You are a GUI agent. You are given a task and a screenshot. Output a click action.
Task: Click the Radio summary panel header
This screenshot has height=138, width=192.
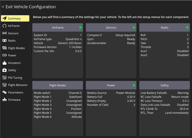164,28
